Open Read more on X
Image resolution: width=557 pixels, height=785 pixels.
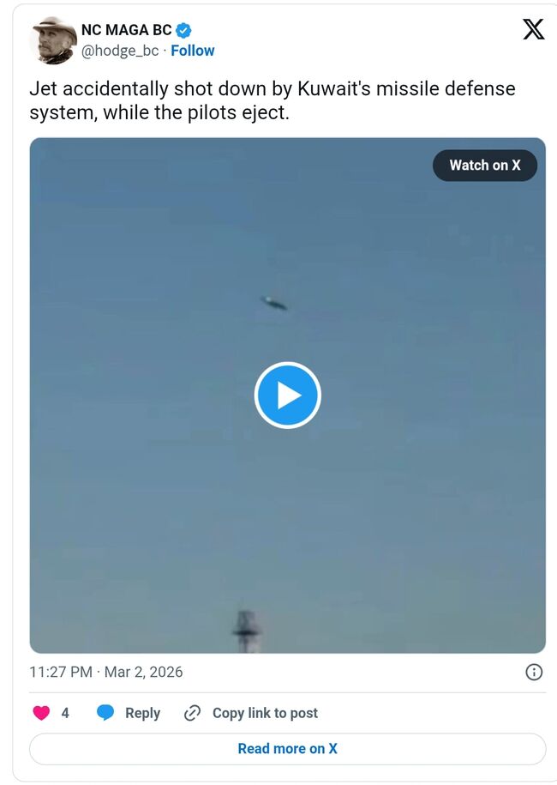coord(287,749)
